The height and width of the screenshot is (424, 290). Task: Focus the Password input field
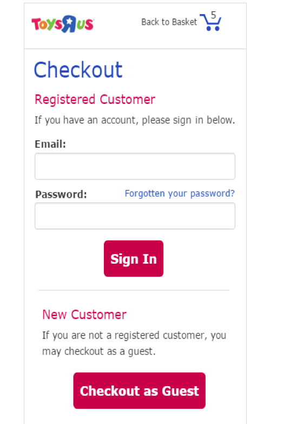[135, 216]
